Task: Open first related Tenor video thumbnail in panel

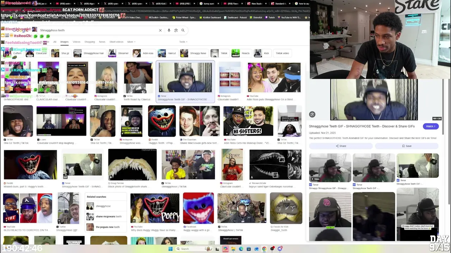Action: click(x=330, y=168)
